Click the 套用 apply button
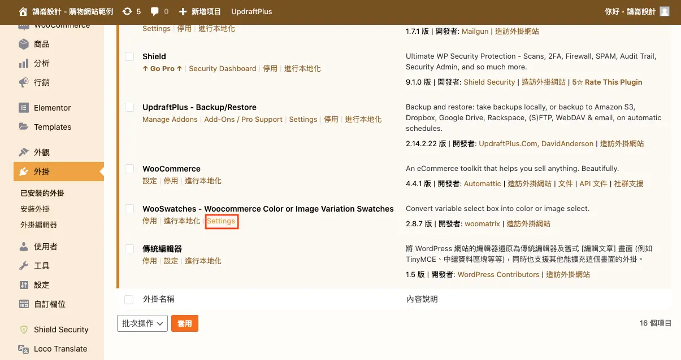Image resolution: width=681 pixels, height=360 pixels. [185, 323]
